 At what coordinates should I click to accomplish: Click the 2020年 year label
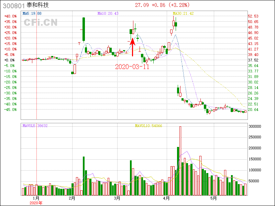coord(36,203)
